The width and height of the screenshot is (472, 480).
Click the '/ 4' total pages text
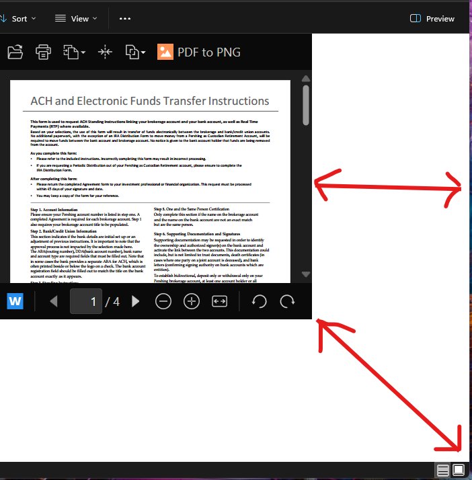click(x=112, y=302)
